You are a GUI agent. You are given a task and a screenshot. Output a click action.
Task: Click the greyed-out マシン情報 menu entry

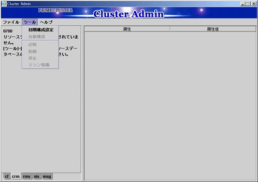click(x=40, y=65)
